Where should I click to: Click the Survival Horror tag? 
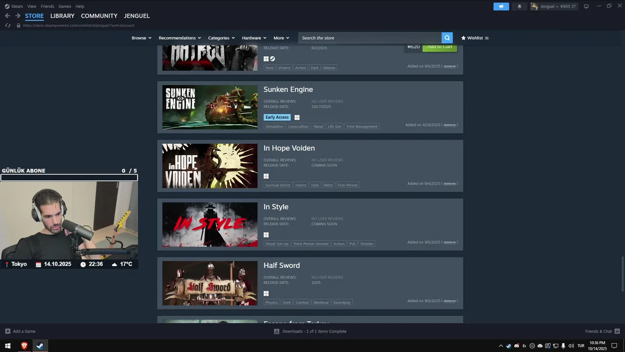pyautogui.click(x=278, y=185)
